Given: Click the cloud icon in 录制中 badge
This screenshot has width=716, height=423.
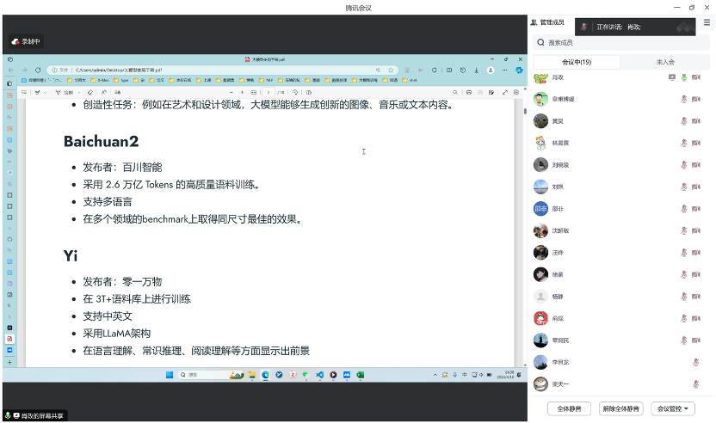Looking at the screenshot, I should tap(15, 41).
